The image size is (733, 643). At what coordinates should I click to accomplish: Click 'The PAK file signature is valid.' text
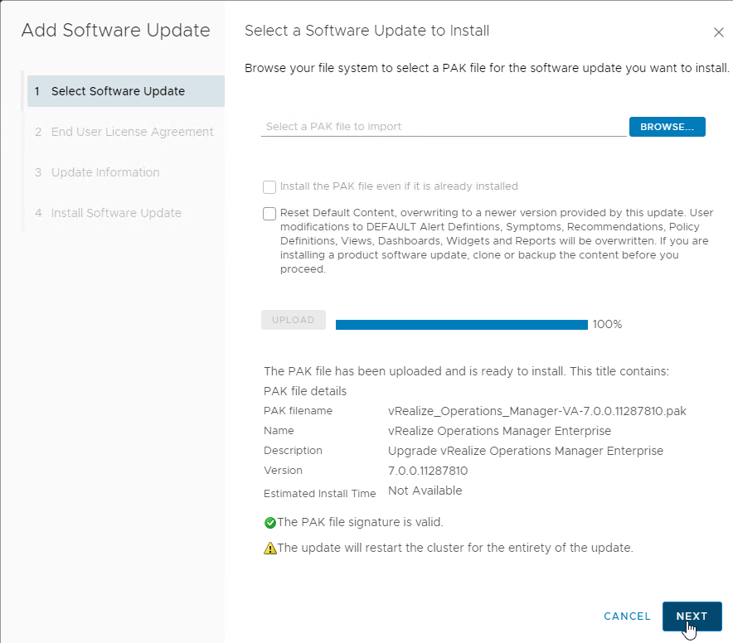[x=360, y=522]
